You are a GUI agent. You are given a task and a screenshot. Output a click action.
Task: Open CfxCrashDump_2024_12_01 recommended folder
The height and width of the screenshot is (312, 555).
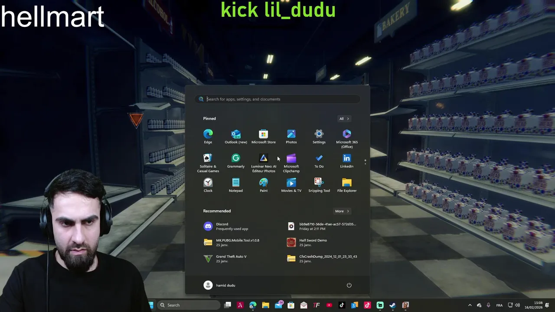click(322, 259)
